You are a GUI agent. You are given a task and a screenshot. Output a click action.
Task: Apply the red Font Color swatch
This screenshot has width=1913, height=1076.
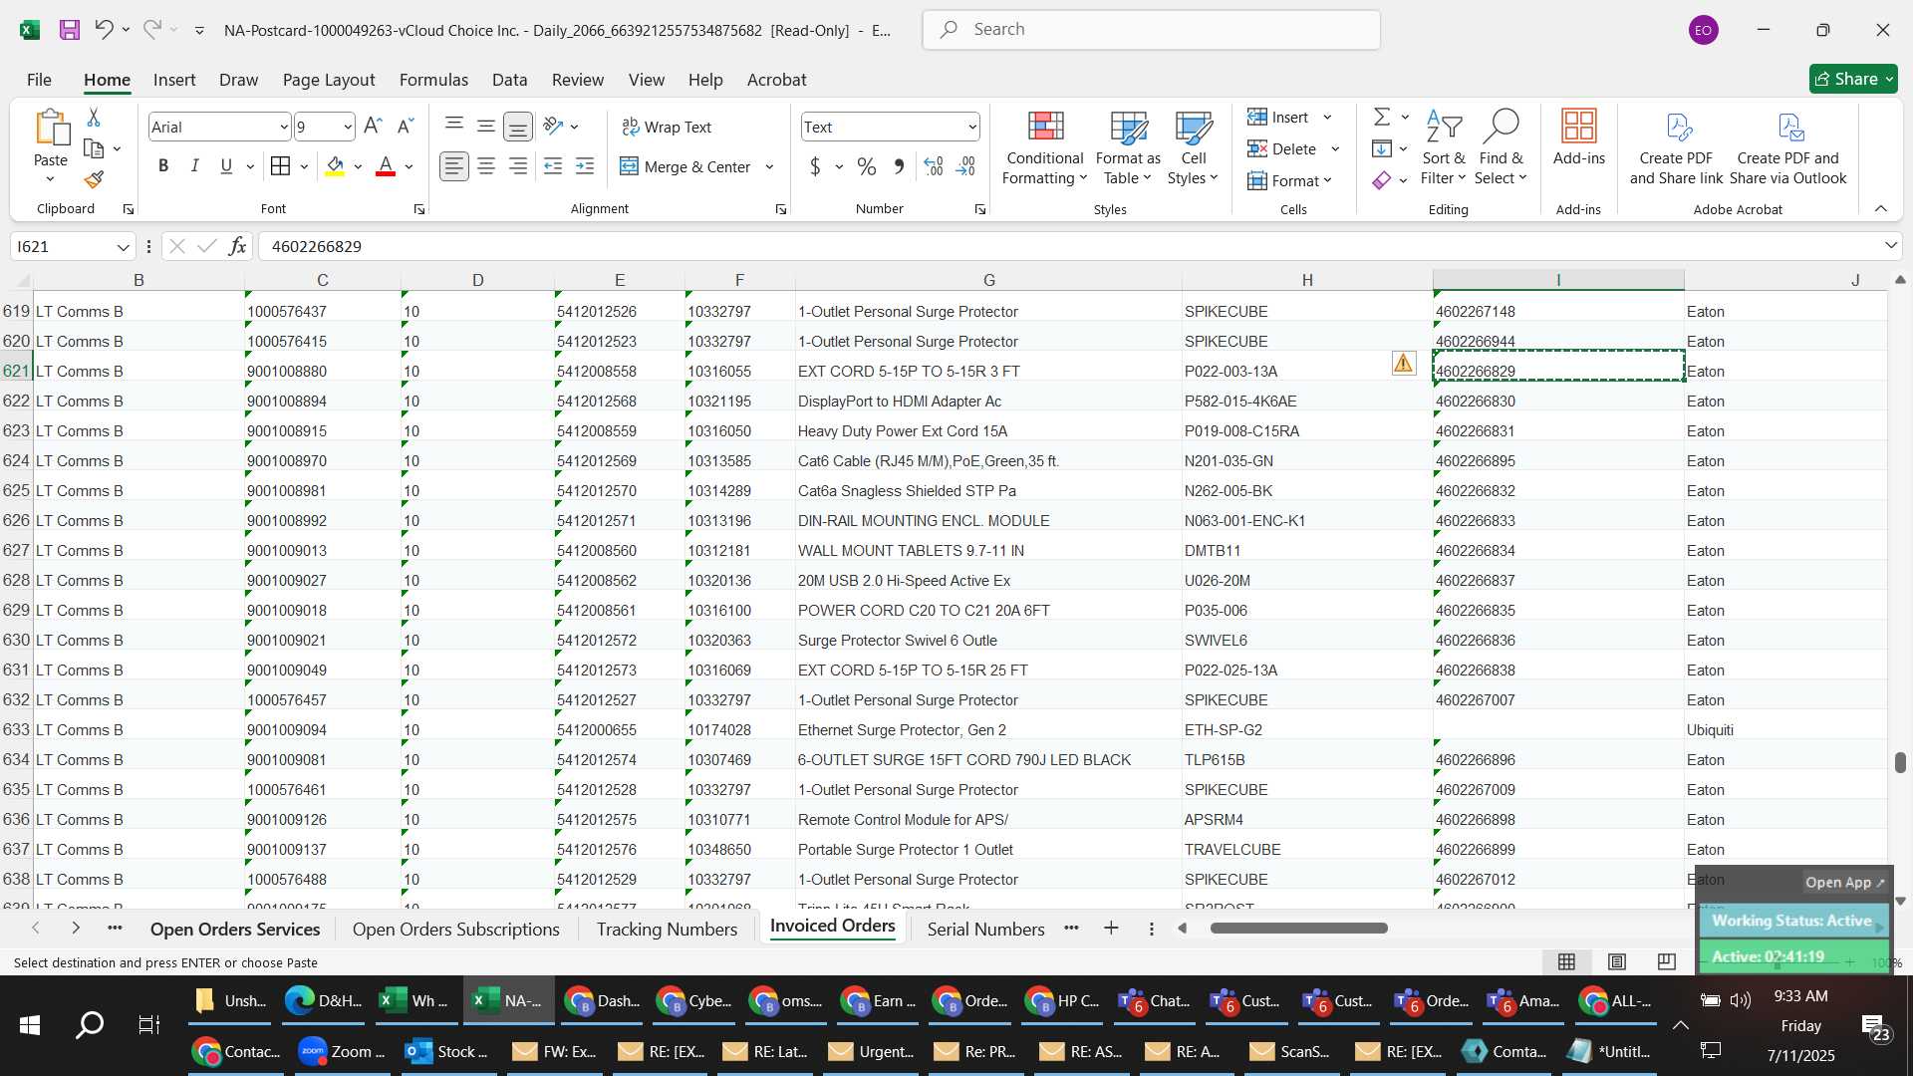[x=386, y=166]
